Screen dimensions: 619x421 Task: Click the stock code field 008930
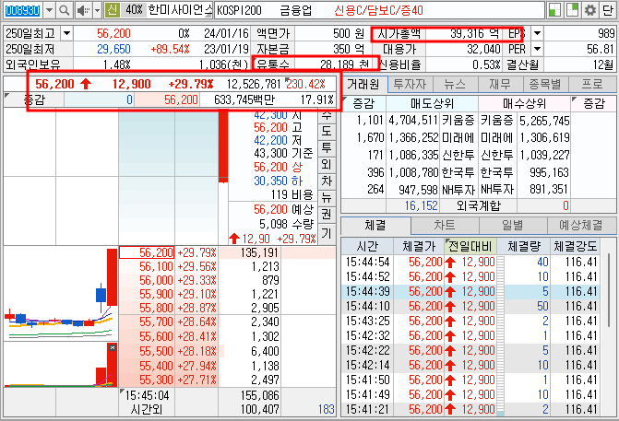(22, 10)
